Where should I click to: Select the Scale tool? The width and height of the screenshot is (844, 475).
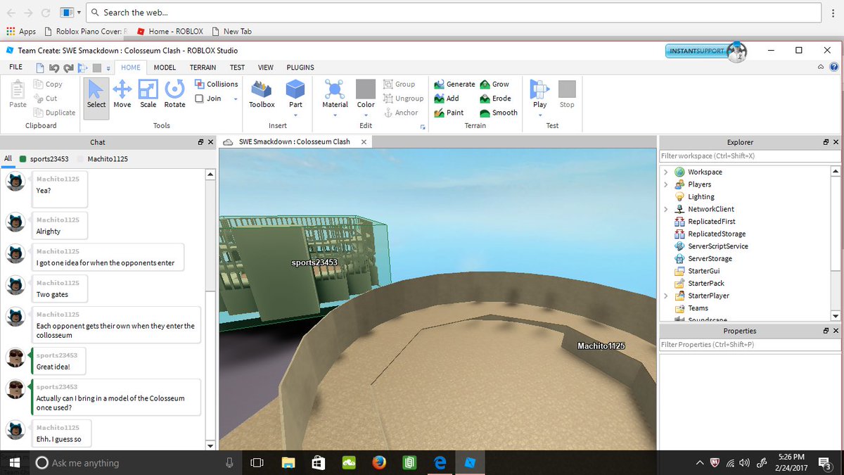(148, 94)
